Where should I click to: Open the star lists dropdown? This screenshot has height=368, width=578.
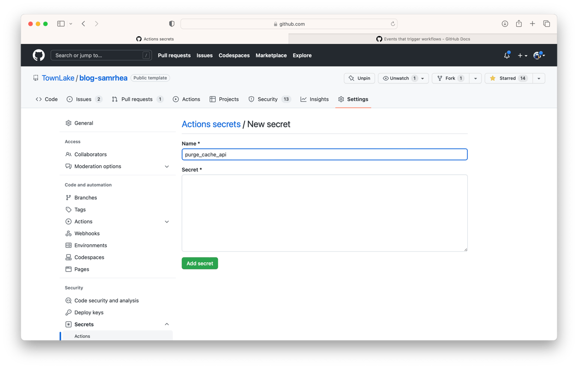coord(539,78)
